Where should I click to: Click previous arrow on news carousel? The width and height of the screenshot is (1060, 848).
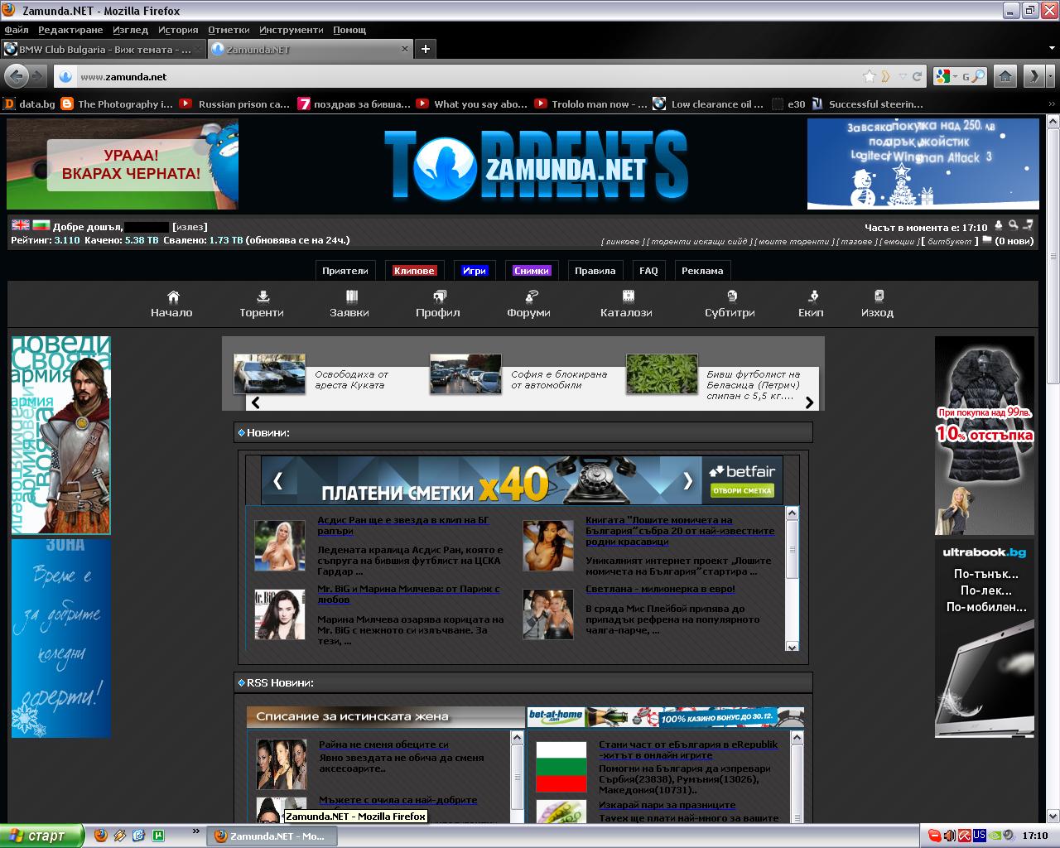tap(256, 402)
